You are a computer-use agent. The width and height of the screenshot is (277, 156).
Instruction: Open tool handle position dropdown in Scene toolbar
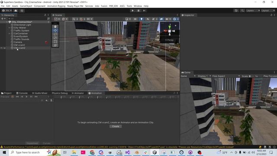(x=57, y=19)
